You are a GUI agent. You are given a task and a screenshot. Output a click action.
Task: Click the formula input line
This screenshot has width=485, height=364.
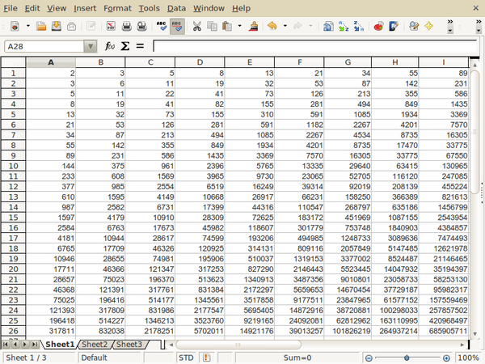pos(315,46)
